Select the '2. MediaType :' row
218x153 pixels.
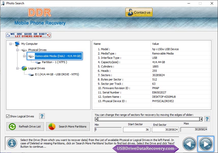[151, 53]
